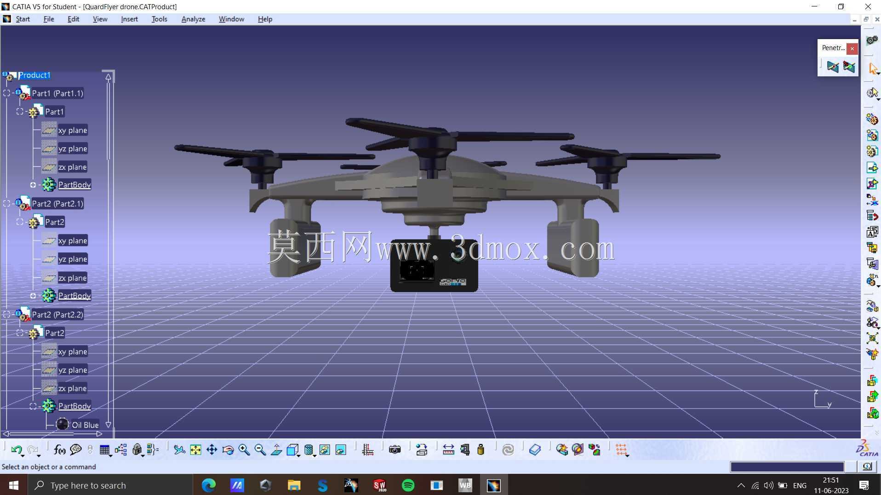This screenshot has width=881, height=495.
Task: Select Product1 in the specification tree
Action: [x=34, y=75]
